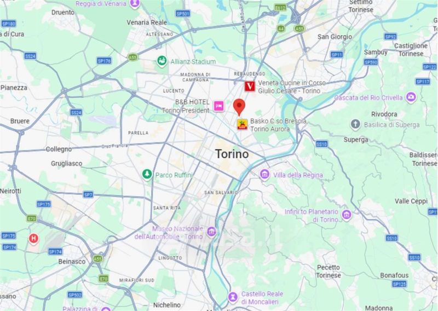Click the Castello Reale di Moncalieri icon
Viewport: 438px width, 311px height.
tap(233, 297)
